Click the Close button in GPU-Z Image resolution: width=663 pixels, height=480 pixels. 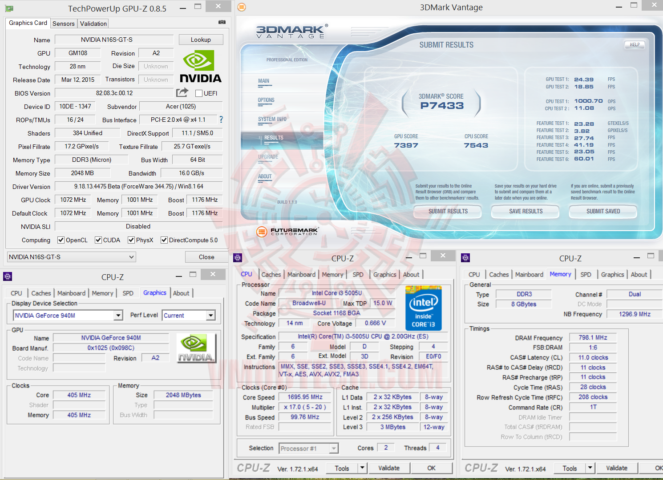[206, 257]
